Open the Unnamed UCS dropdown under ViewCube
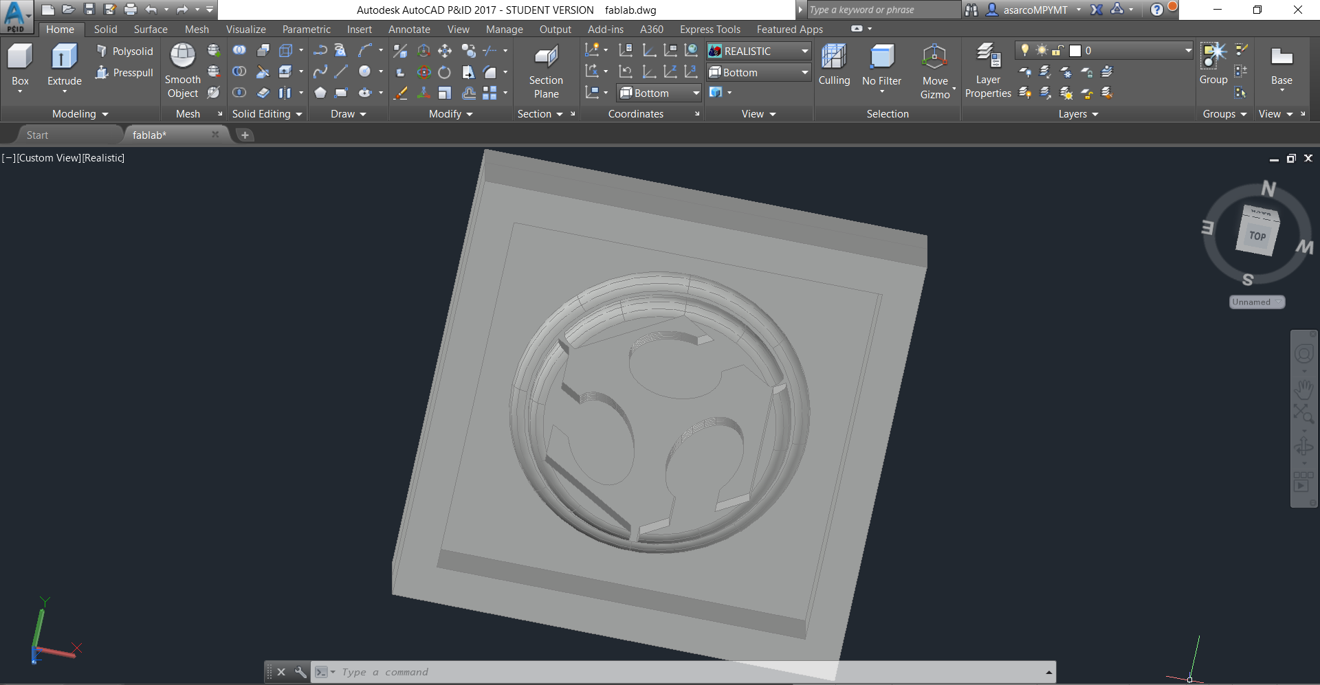This screenshot has width=1320, height=685. (x=1257, y=302)
